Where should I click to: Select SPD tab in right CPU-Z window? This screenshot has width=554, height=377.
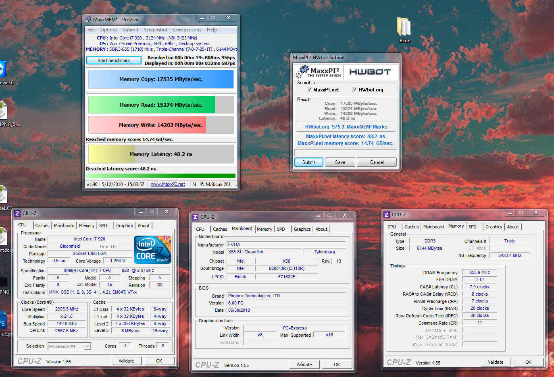473,227
